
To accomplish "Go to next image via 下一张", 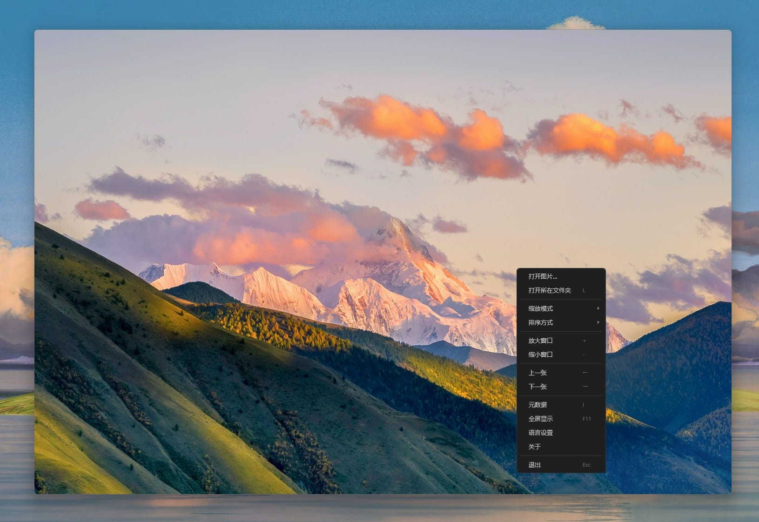I will click(x=537, y=387).
